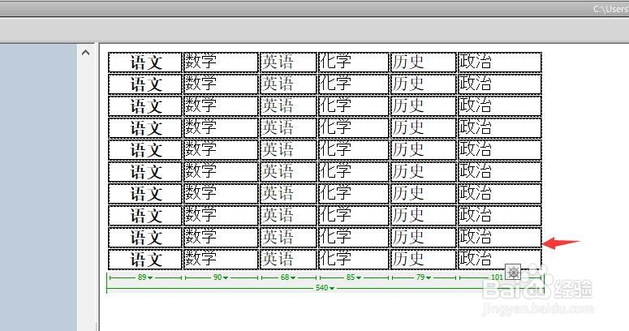
Task: Open the 101 column width menu
Action: (x=497, y=277)
